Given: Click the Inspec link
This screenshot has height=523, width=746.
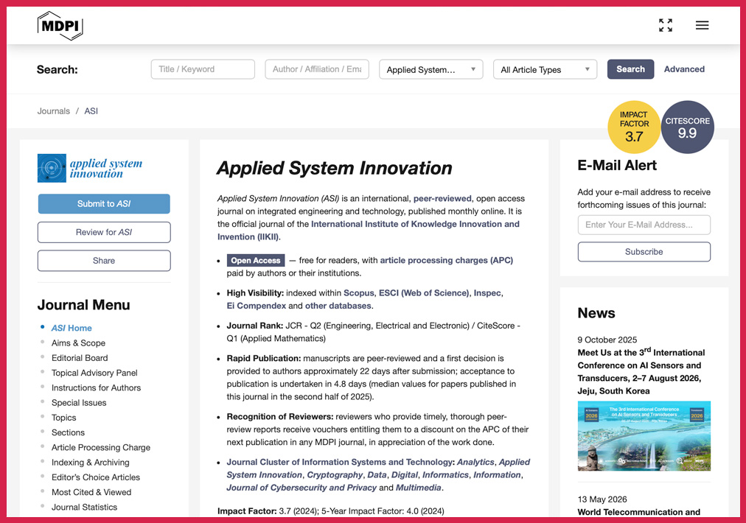Looking at the screenshot, I should tap(487, 293).
